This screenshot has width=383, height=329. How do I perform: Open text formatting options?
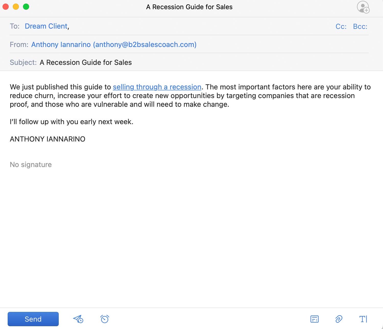[364, 319]
